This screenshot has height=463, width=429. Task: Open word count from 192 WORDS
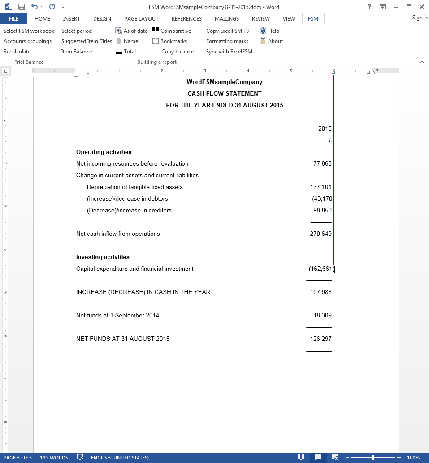tap(54, 458)
